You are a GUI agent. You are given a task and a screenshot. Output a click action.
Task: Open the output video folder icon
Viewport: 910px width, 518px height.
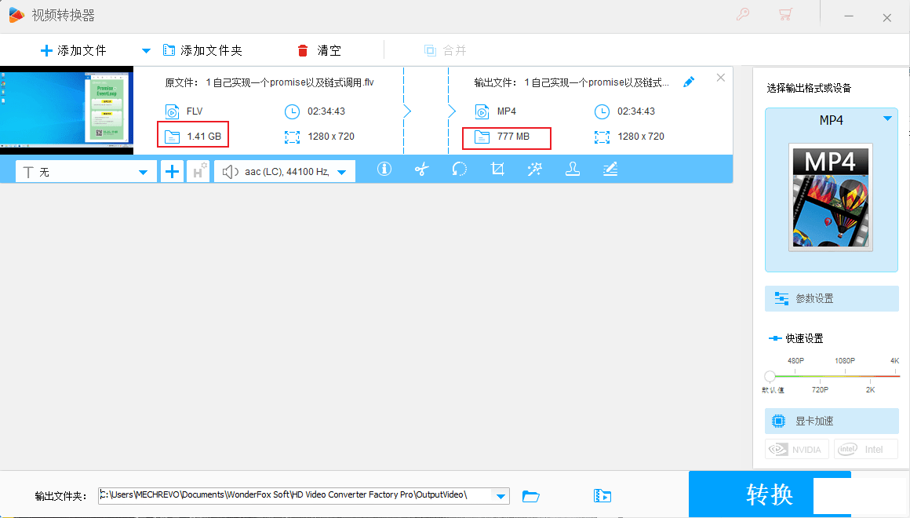point(602,496)
